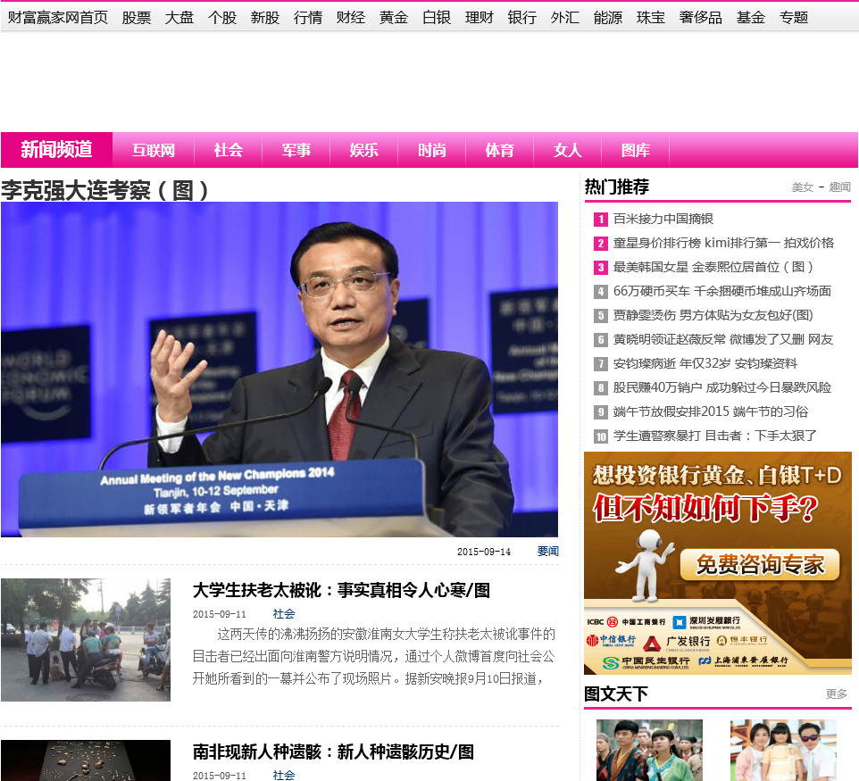Open hot item 端午节放假安排2015

click(711, 411)
